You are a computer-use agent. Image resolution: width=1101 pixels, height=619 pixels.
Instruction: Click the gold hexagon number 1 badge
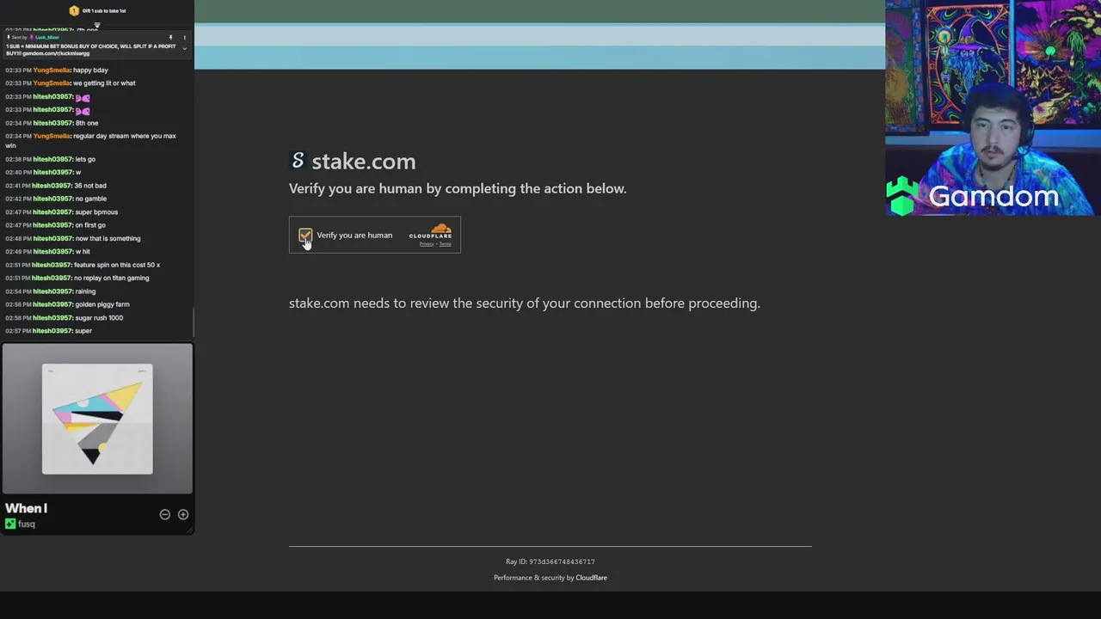tap(74, 10)
